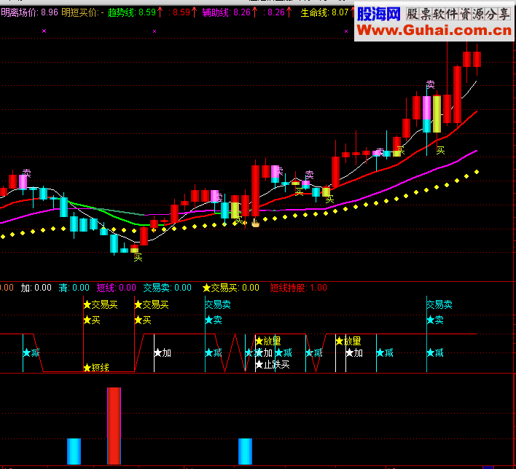Click the middle magenta x mark
This screenshot has width=516, height=469.
[x=155, y=31]
